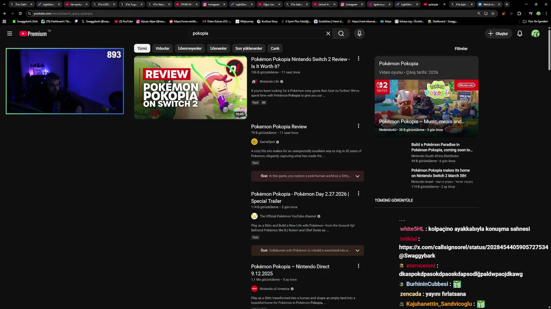The width and height of the screenshot is (551, 309).
Task: Select the İzlenenler filter chip
Action: point(218,48)
